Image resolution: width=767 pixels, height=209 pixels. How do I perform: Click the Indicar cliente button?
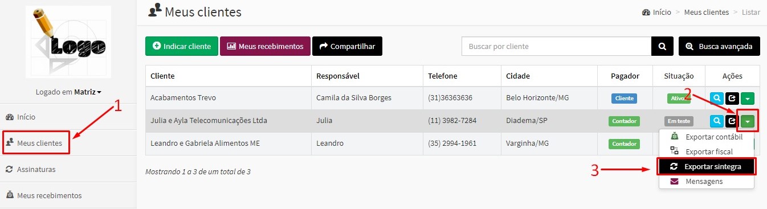(x=182, y=46)
